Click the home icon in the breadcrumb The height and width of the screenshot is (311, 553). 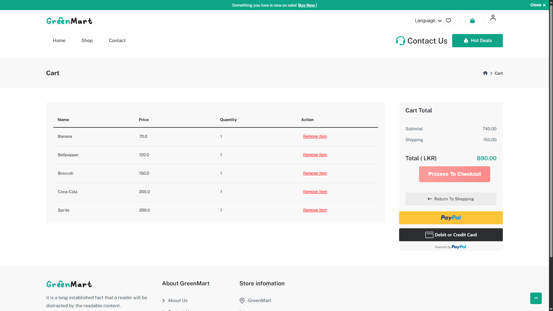pyautogui.click(x=485, y=73)
